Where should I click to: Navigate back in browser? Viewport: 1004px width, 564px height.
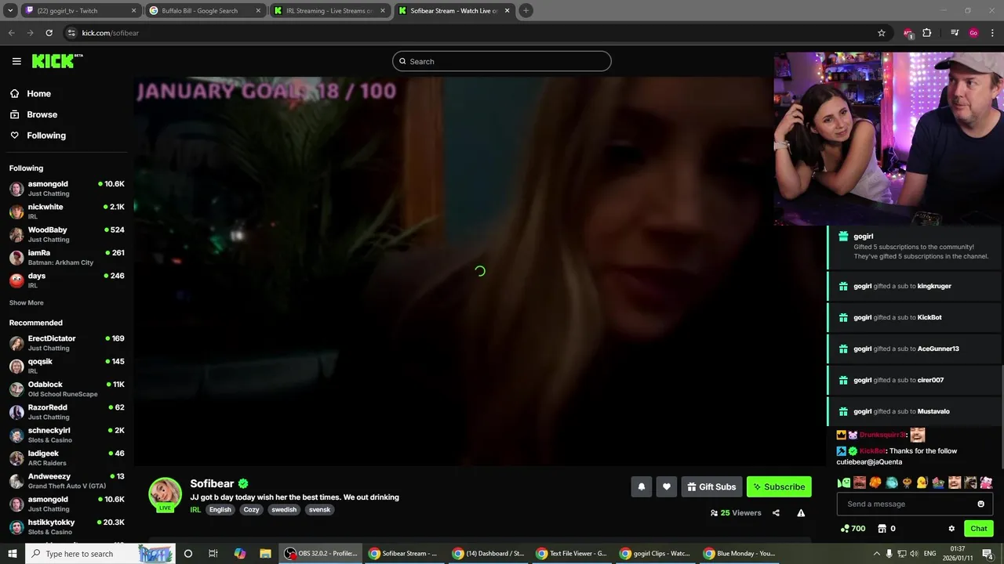(11, 33)
